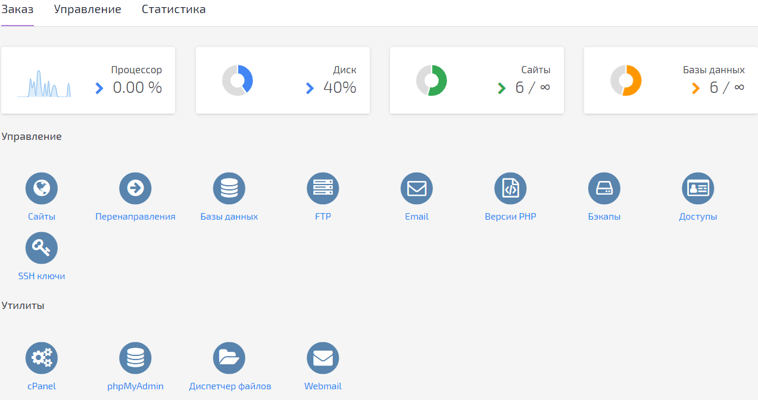Click the Webmail envelope icon
The height and width of the screenshot is (400, 758).
[x=323, y=358]
